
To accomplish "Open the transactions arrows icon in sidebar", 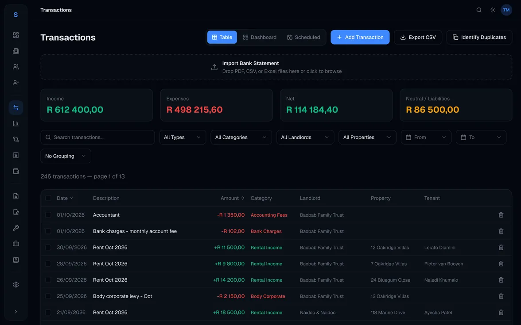I will 16,108.
